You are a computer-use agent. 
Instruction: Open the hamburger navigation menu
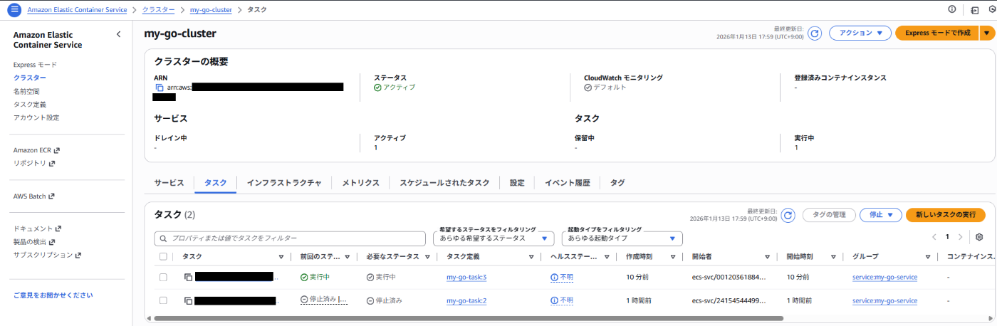click(14, 10)
